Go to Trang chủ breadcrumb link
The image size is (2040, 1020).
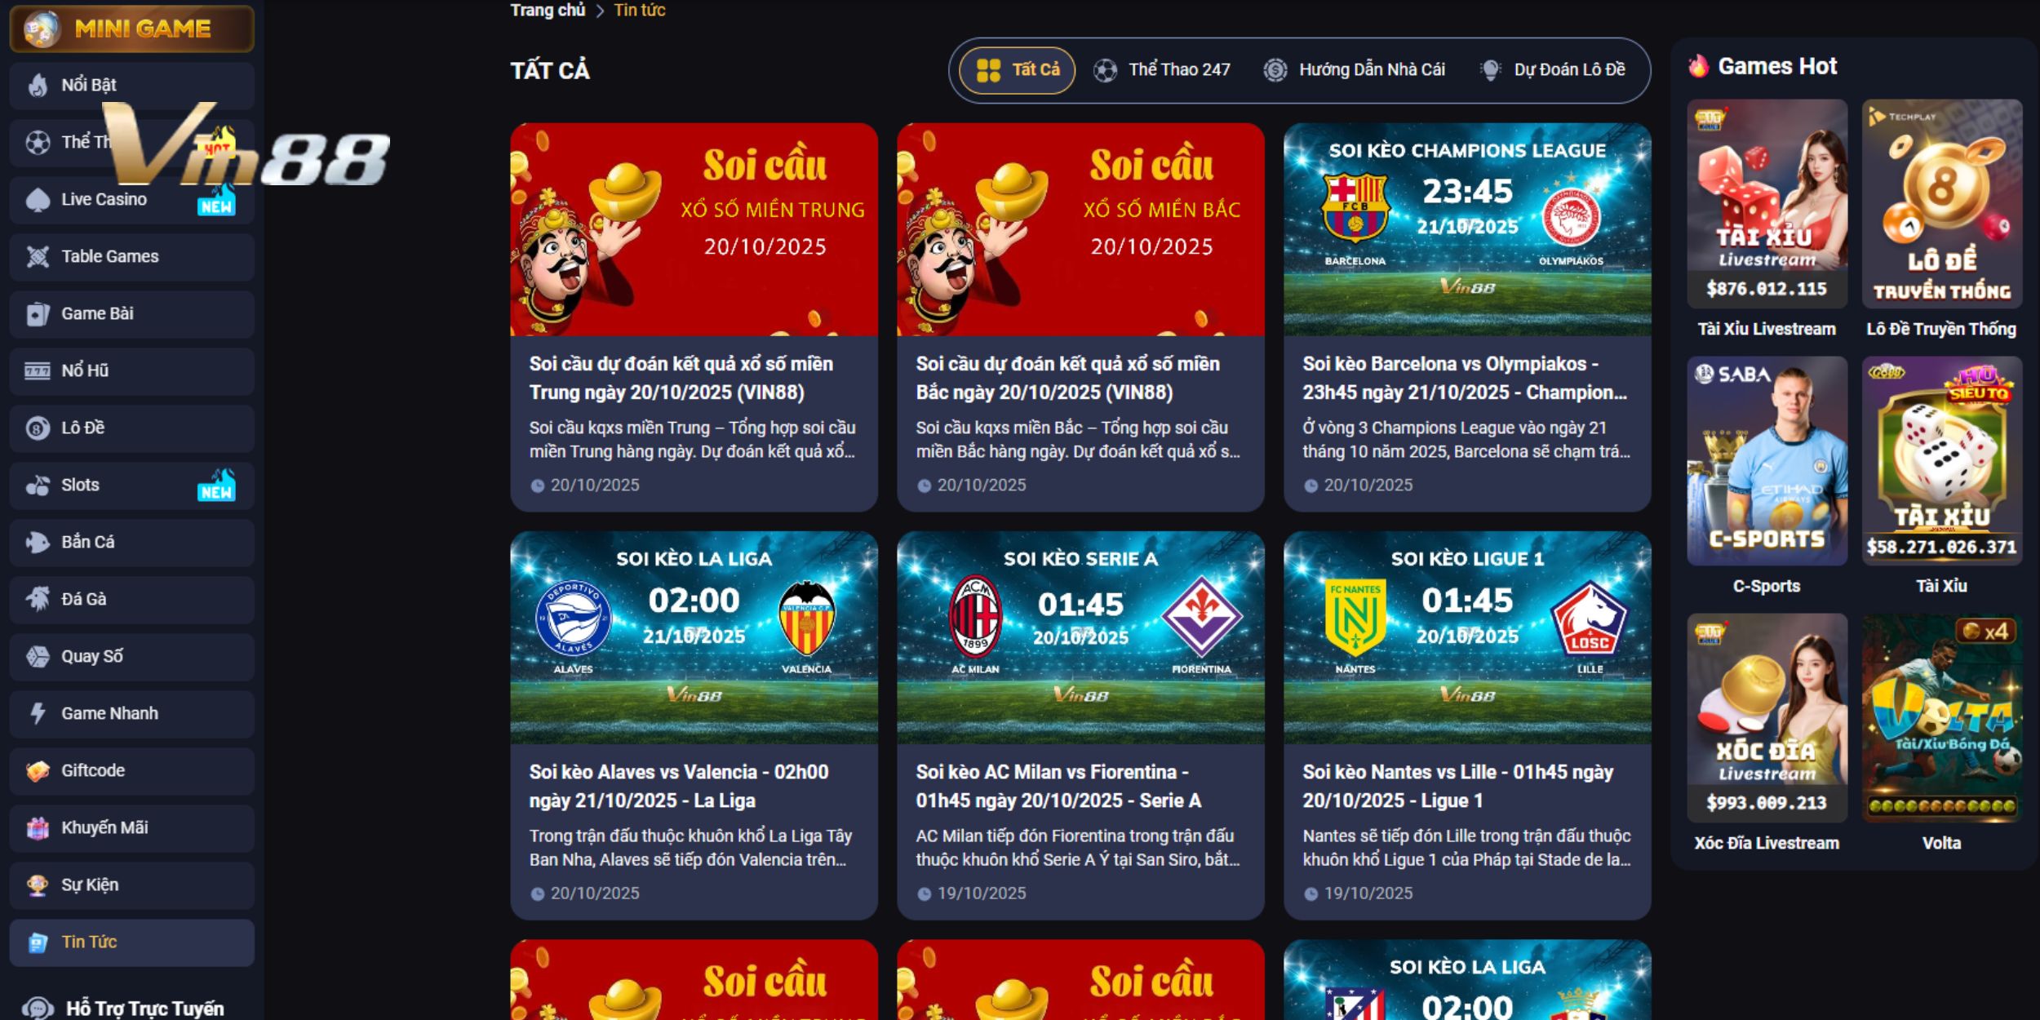[x=548, y=11]
